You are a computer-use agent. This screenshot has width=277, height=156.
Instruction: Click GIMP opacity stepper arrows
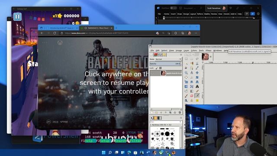click(x=181, y=64)
